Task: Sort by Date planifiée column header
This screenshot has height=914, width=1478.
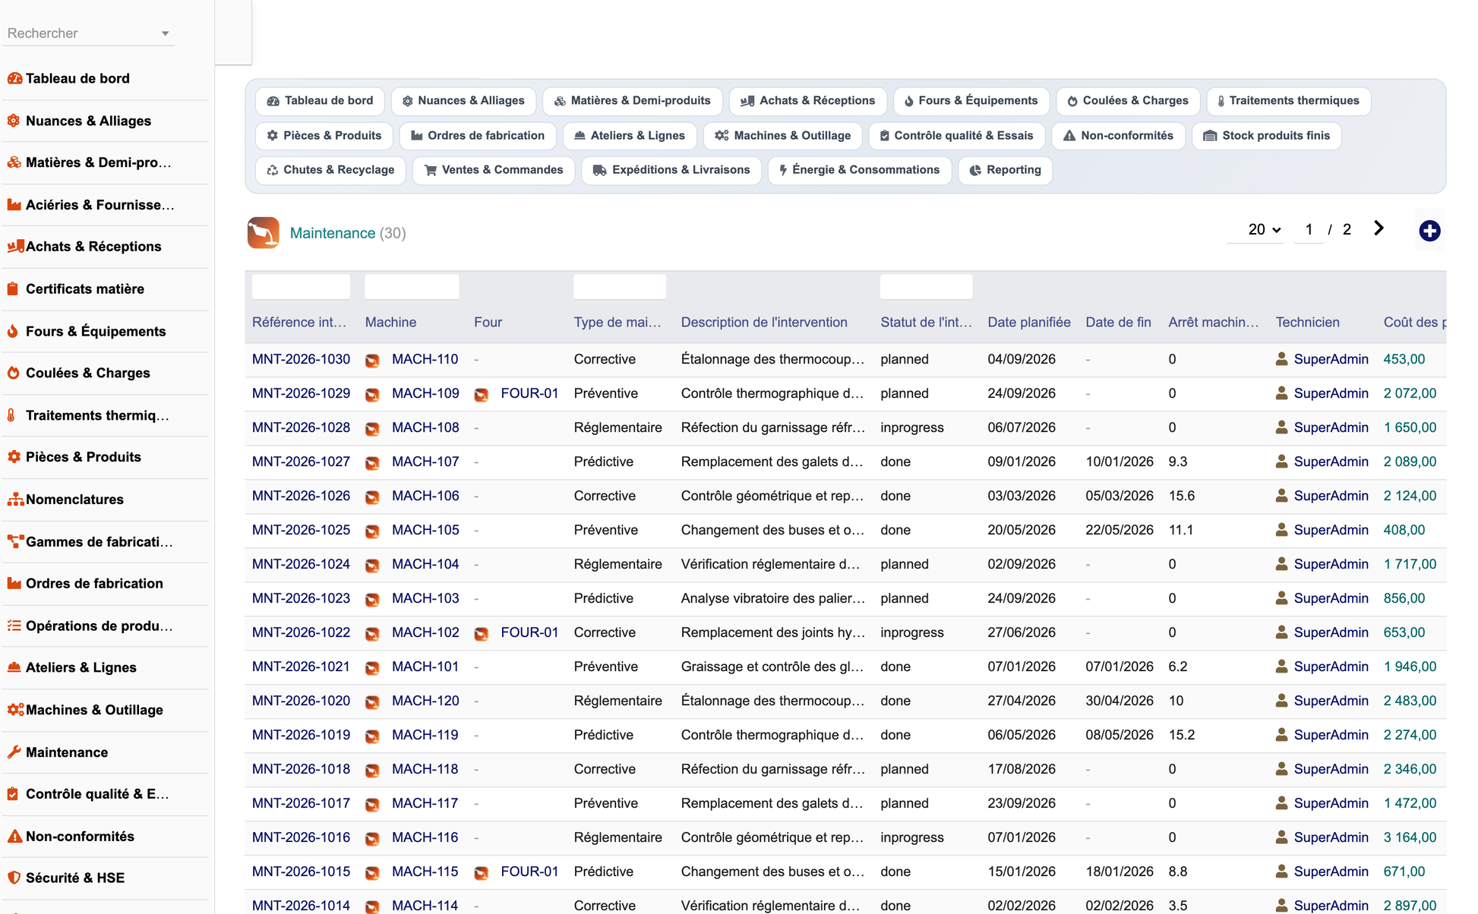Action: [1028, 322]
